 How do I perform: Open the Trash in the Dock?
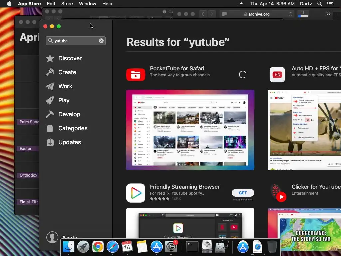(x=272, y=247)
